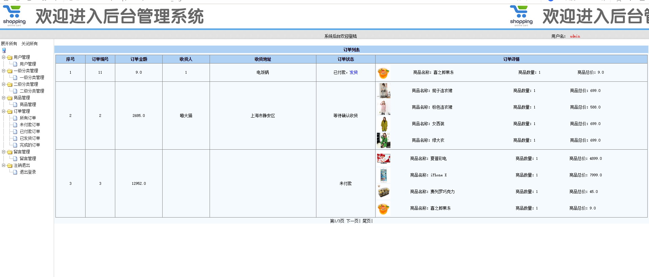Click the 订单状态 column header
This screenshot has width=649, height=277.
(345, 59)
